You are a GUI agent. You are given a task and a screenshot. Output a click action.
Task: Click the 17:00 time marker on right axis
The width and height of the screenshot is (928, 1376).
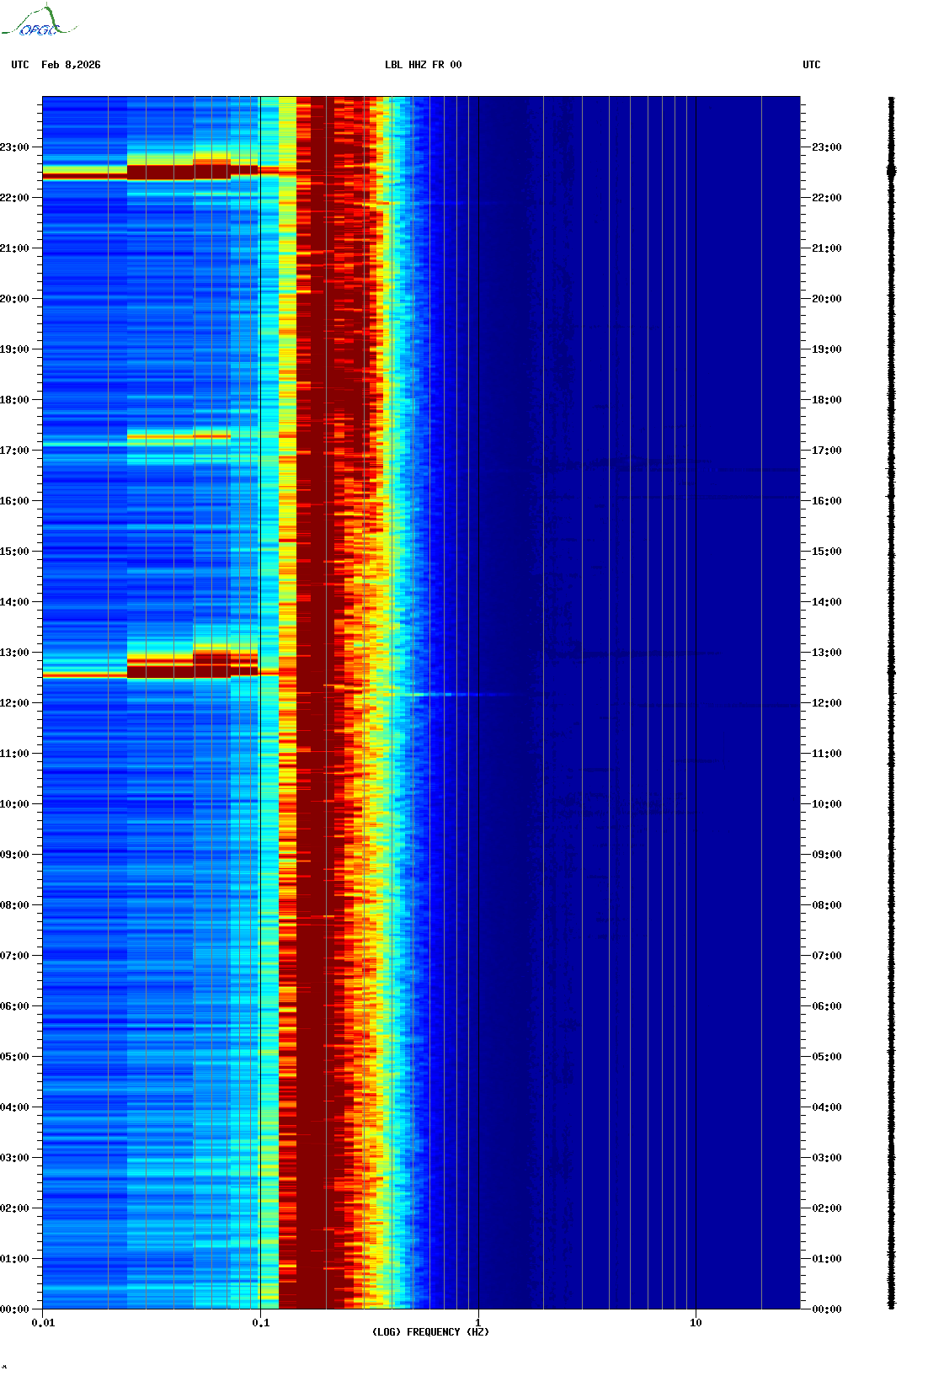click(826, 451)
